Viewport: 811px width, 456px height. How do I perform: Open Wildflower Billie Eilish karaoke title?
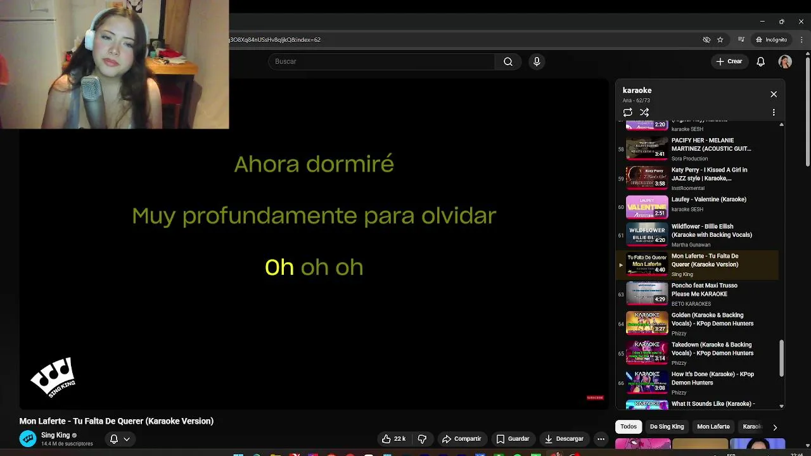point(712,231)
